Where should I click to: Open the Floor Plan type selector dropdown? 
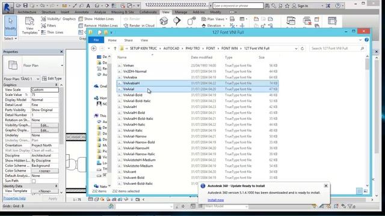tap(62, 65)
